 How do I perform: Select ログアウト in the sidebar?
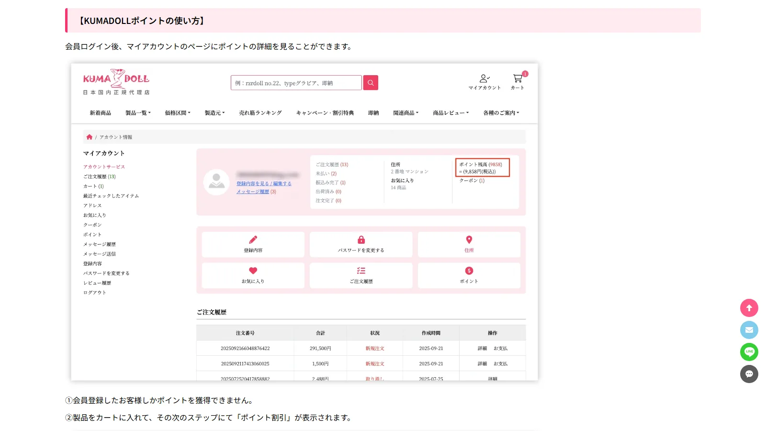[x=95, y=293]
